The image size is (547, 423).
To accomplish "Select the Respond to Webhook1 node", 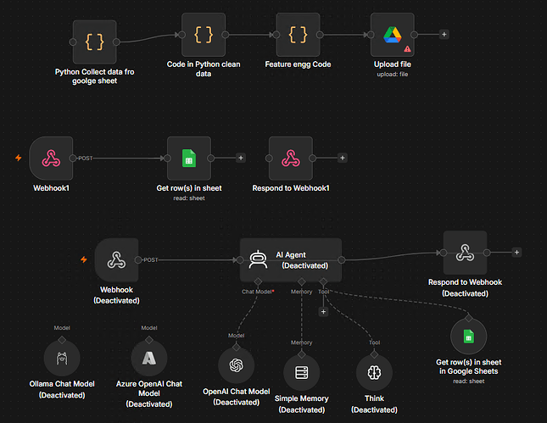I will click(x=291, y=158).
